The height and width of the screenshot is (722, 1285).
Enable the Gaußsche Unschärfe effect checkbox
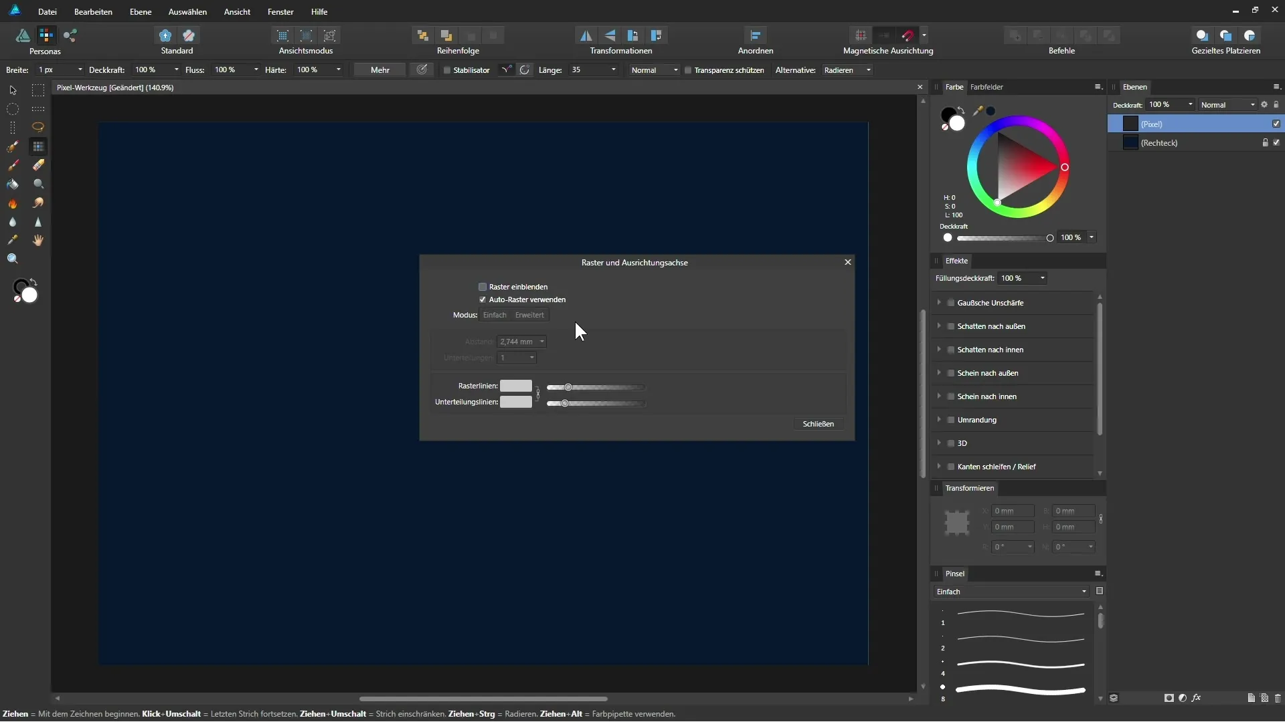tap(951, 303)
